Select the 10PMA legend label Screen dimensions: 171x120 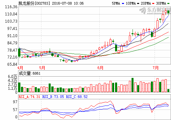pyautogui.click(x=131, y=3)
